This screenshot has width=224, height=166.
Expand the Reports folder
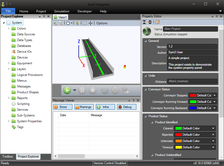[9, 98]
